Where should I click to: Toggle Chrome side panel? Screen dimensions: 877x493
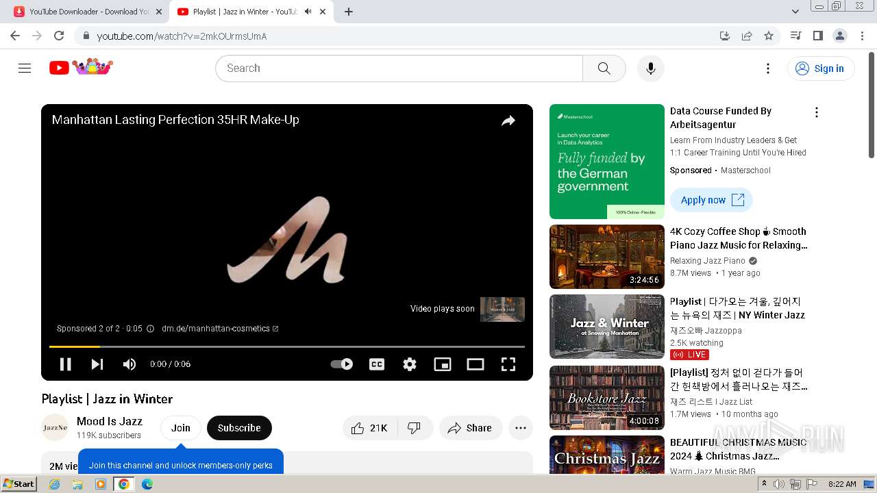coord(817,36)
